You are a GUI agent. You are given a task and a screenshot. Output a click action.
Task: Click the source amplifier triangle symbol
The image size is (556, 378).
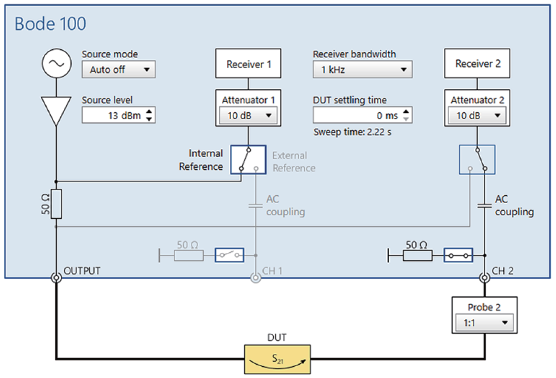point(56,111)
